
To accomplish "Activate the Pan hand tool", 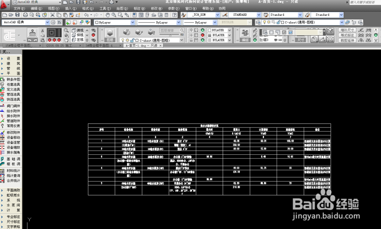I will point(107,15).
